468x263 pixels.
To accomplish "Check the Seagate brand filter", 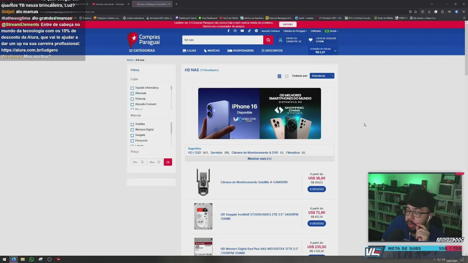I will click(132, 135).
